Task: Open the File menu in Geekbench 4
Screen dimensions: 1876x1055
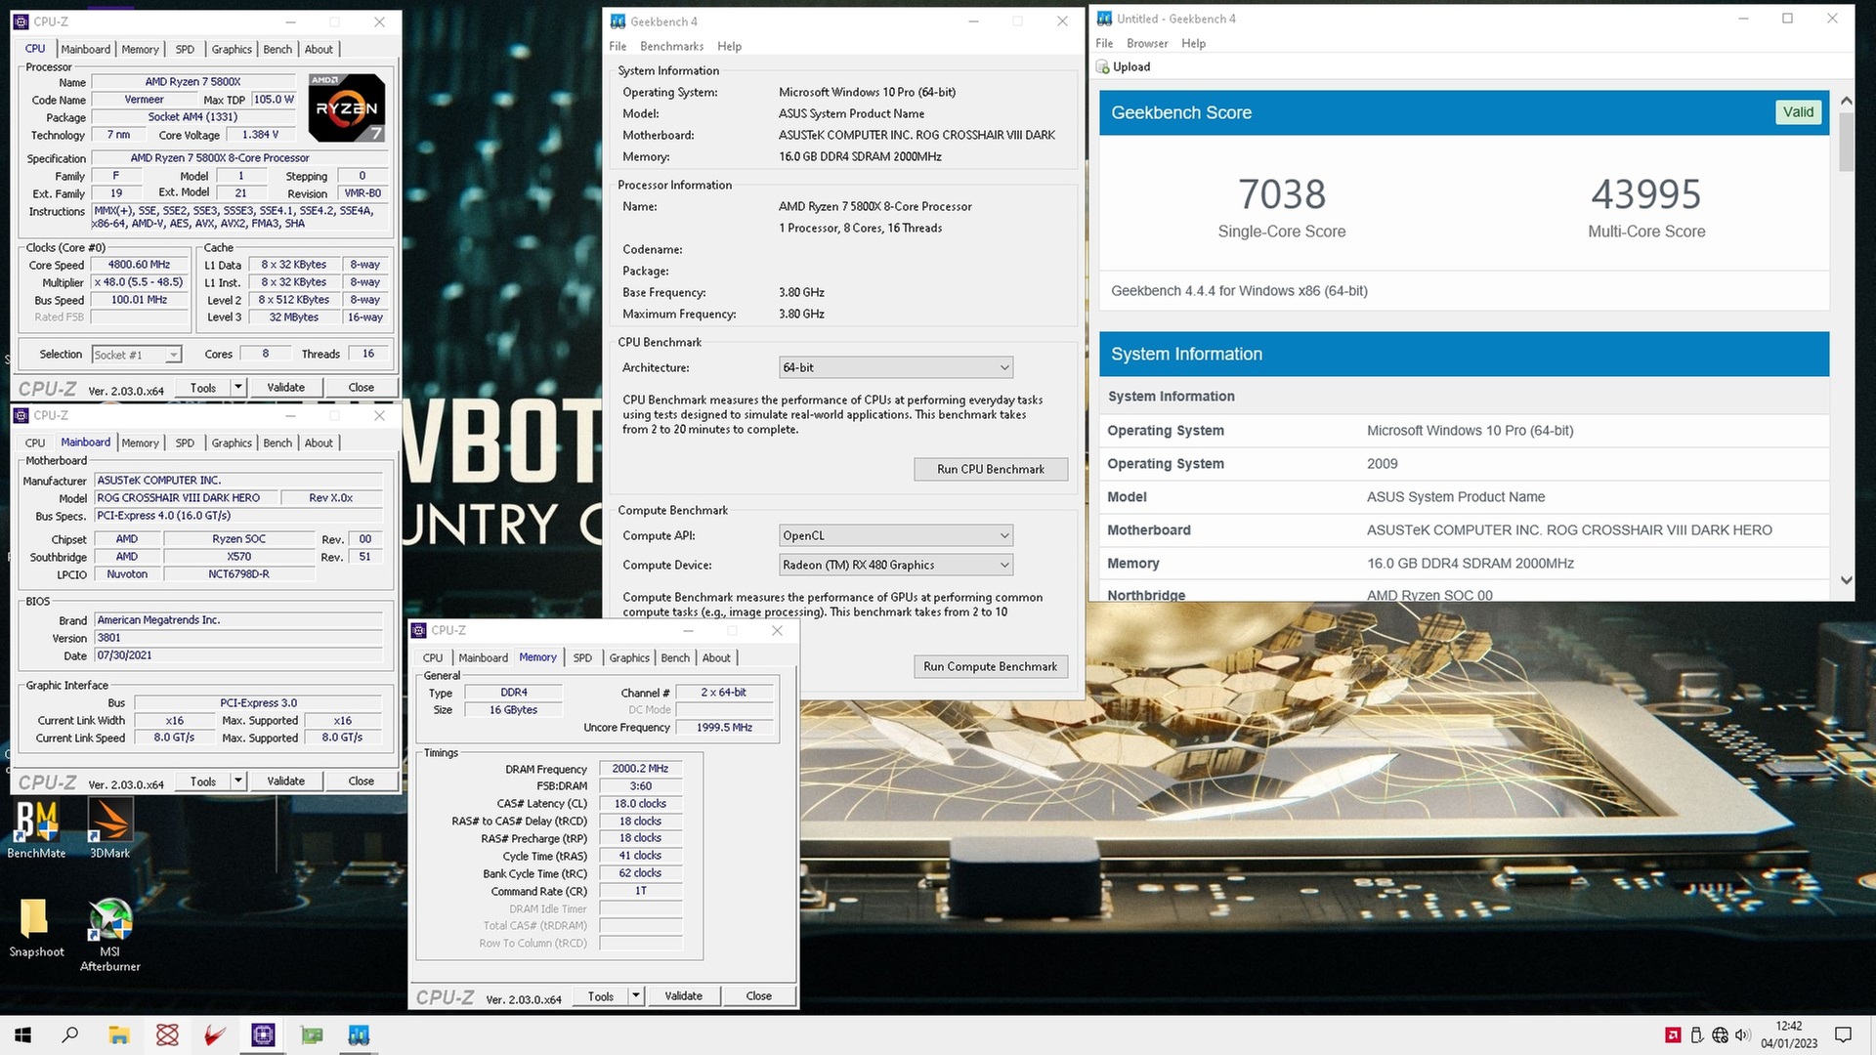Action: click(618, 46)
